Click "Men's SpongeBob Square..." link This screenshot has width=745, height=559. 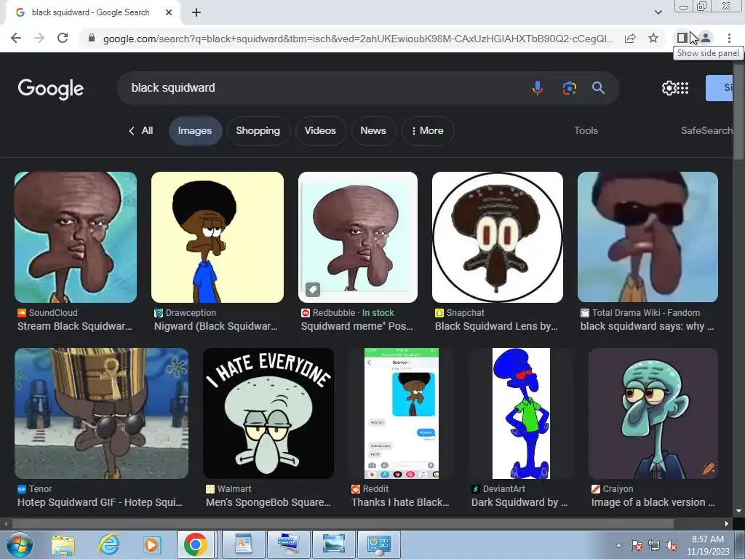pos(268,502)
